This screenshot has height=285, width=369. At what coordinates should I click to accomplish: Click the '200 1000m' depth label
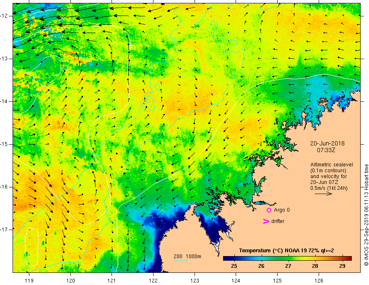[187, 256]
